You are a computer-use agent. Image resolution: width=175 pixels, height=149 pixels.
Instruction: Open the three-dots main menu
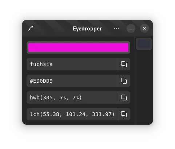pyautogui.click(x=116, y=28)
